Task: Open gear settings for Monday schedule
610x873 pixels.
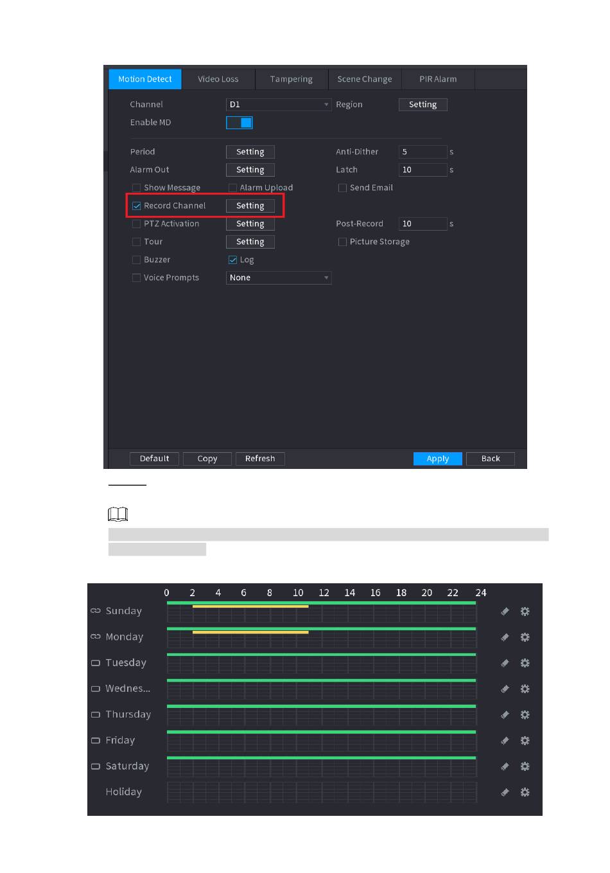Action: 525,637
